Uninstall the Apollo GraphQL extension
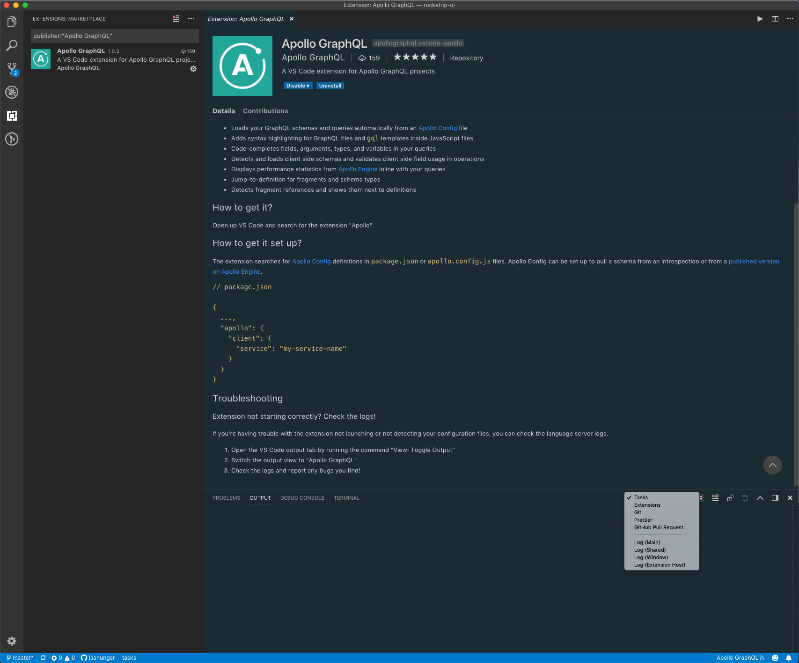Image resolution: width=799 pixels, height=663 pixels. pyautogui.click(x=330, y=85)
